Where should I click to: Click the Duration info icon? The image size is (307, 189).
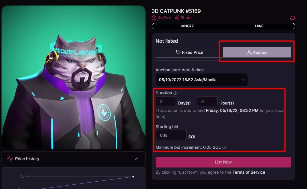click(x=175, y=93)
